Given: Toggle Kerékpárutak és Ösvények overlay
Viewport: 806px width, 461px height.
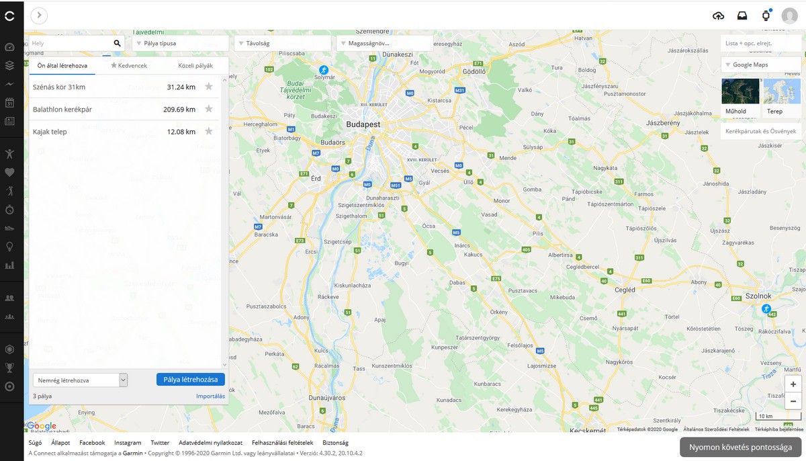Looking at the screenshot, I should point(761,131).
